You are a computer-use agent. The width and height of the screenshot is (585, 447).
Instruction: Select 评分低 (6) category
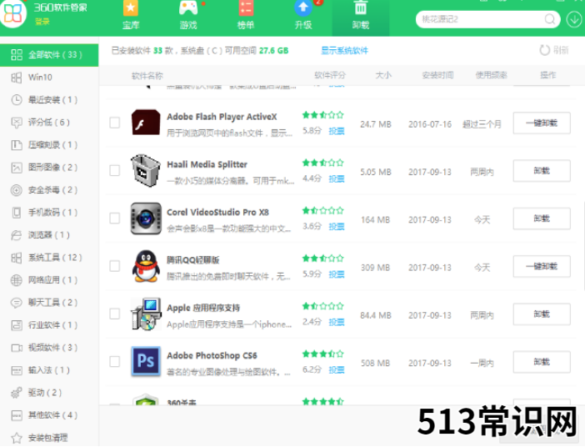(49, 122)
